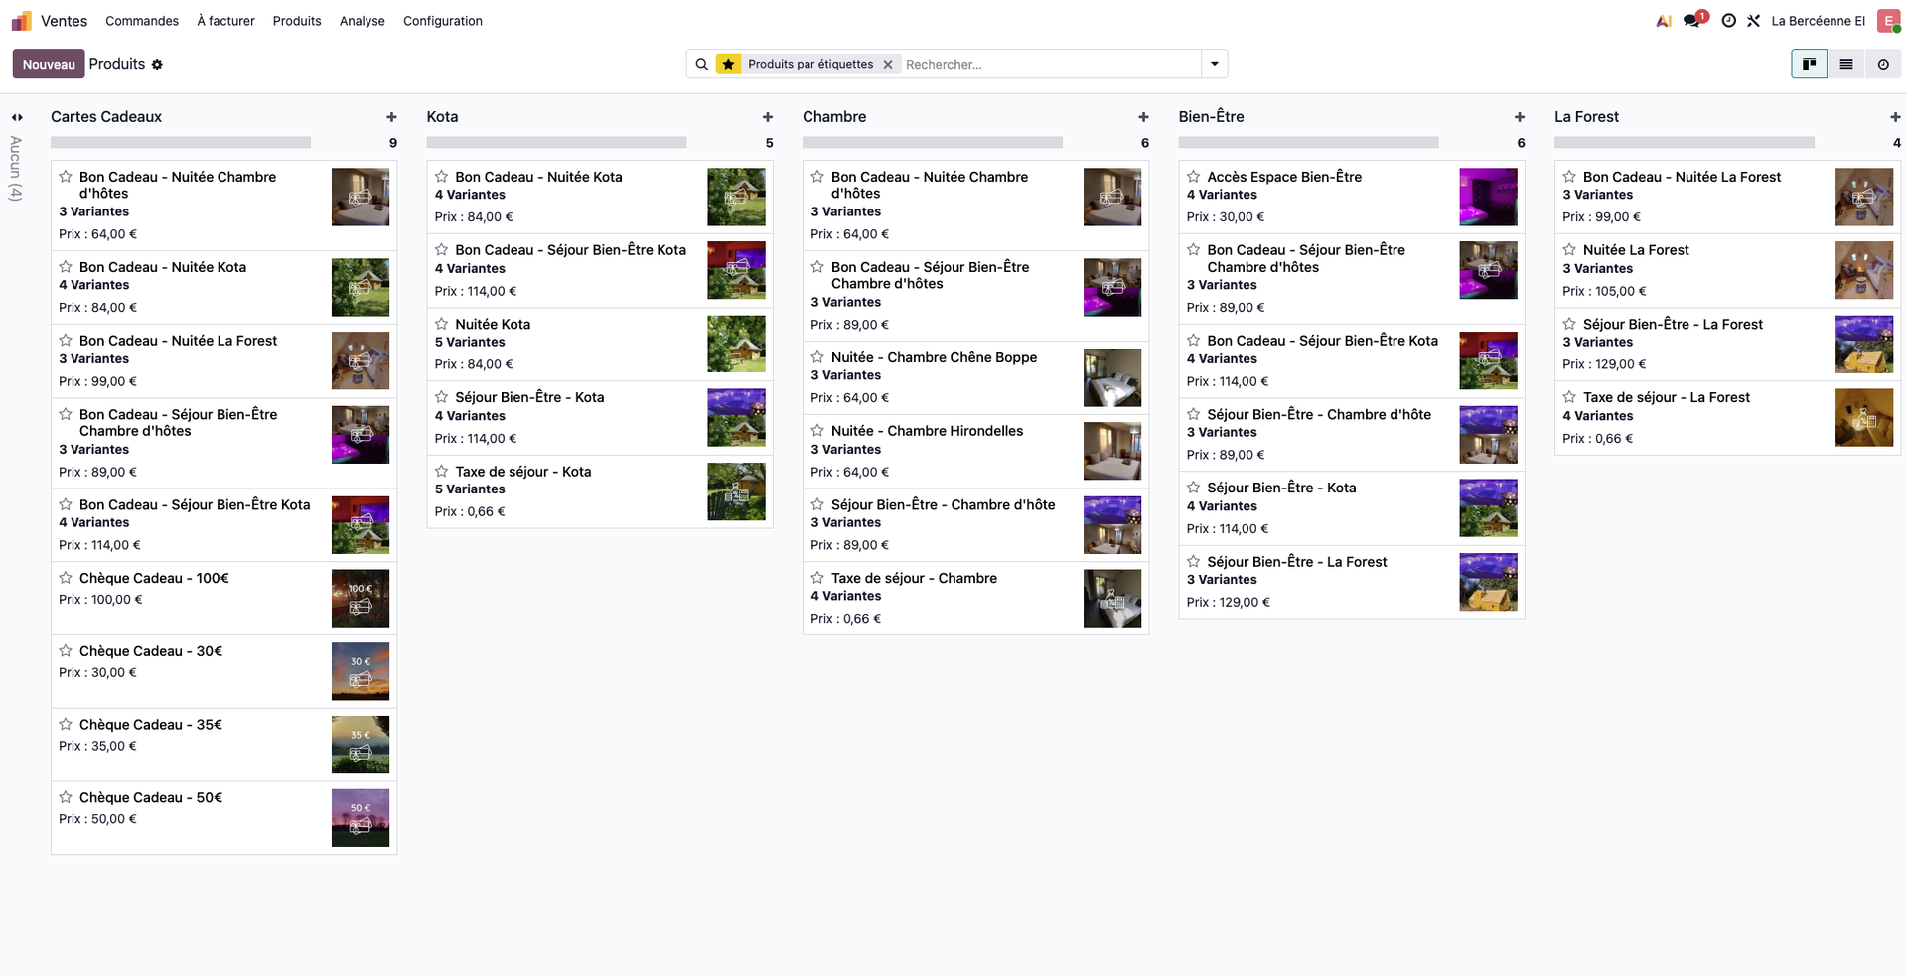Switch to list view
Viewport: 1907px width, 977px height.
tap(1846, 64)
